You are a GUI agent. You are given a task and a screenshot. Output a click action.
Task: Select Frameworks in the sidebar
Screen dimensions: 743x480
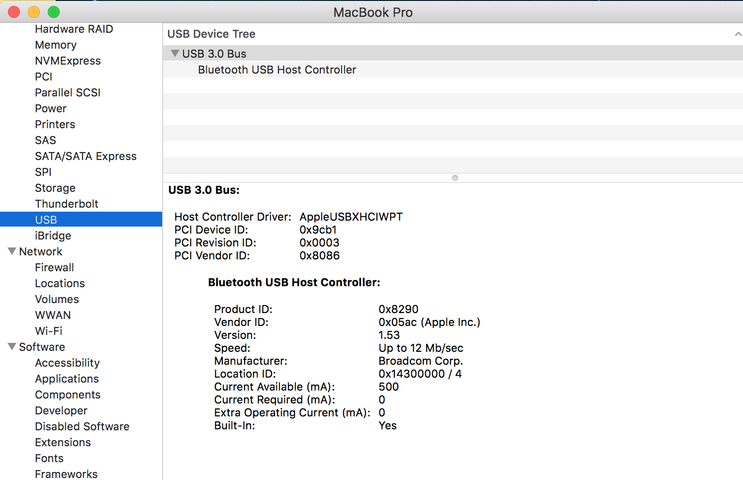pos(66,474)
